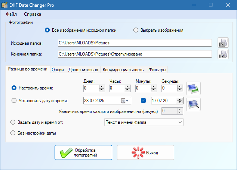Switch to the Фильтры tab
237x170 pixels.
157,70
